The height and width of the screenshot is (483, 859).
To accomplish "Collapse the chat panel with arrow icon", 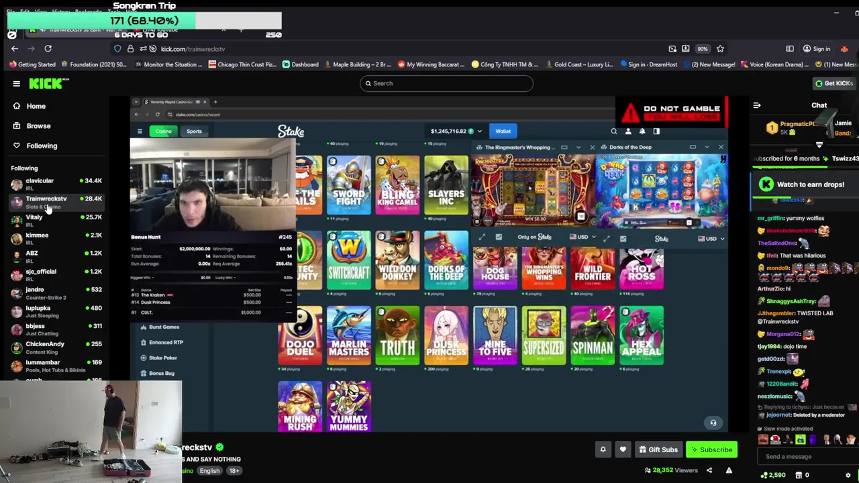I will click(757, 105).
